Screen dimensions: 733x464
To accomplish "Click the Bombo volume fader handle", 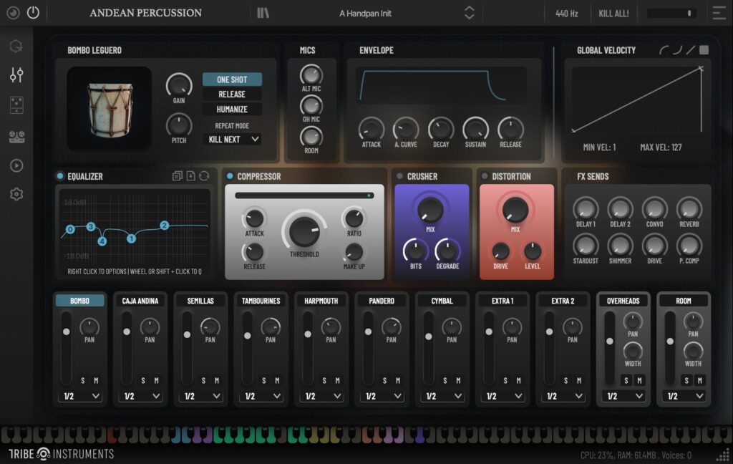I will pyautogui.click(x=67, y=332).
